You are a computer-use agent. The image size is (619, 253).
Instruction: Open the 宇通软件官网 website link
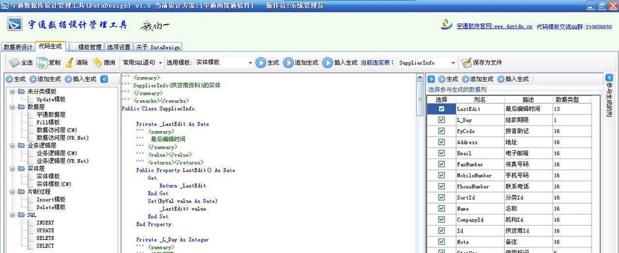tap(495, 26)
